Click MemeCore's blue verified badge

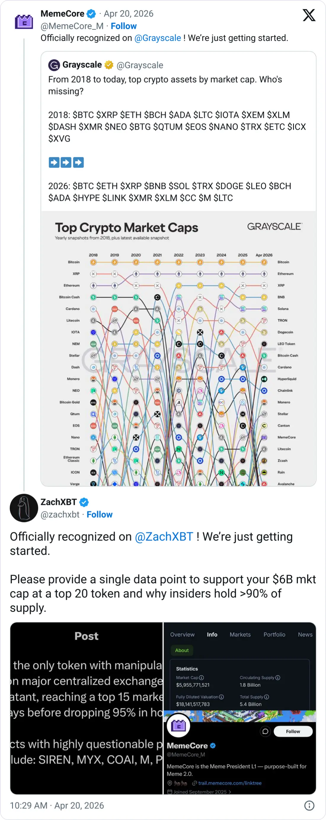coord(91,14)
